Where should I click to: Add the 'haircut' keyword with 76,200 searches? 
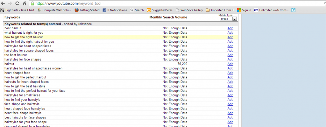[x=230, y=64]
